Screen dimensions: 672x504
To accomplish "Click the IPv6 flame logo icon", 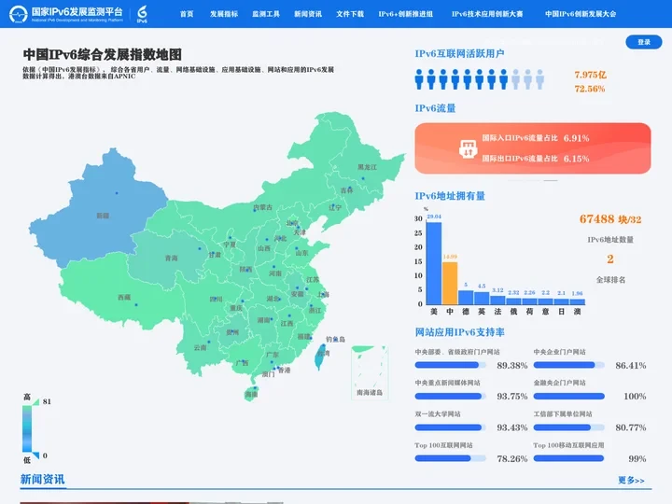I will point(142,14).
